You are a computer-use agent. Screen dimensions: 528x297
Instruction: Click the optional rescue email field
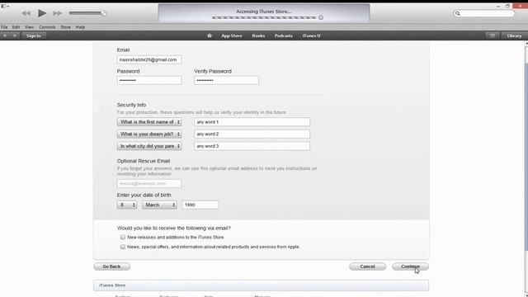(x=149, y=183)
